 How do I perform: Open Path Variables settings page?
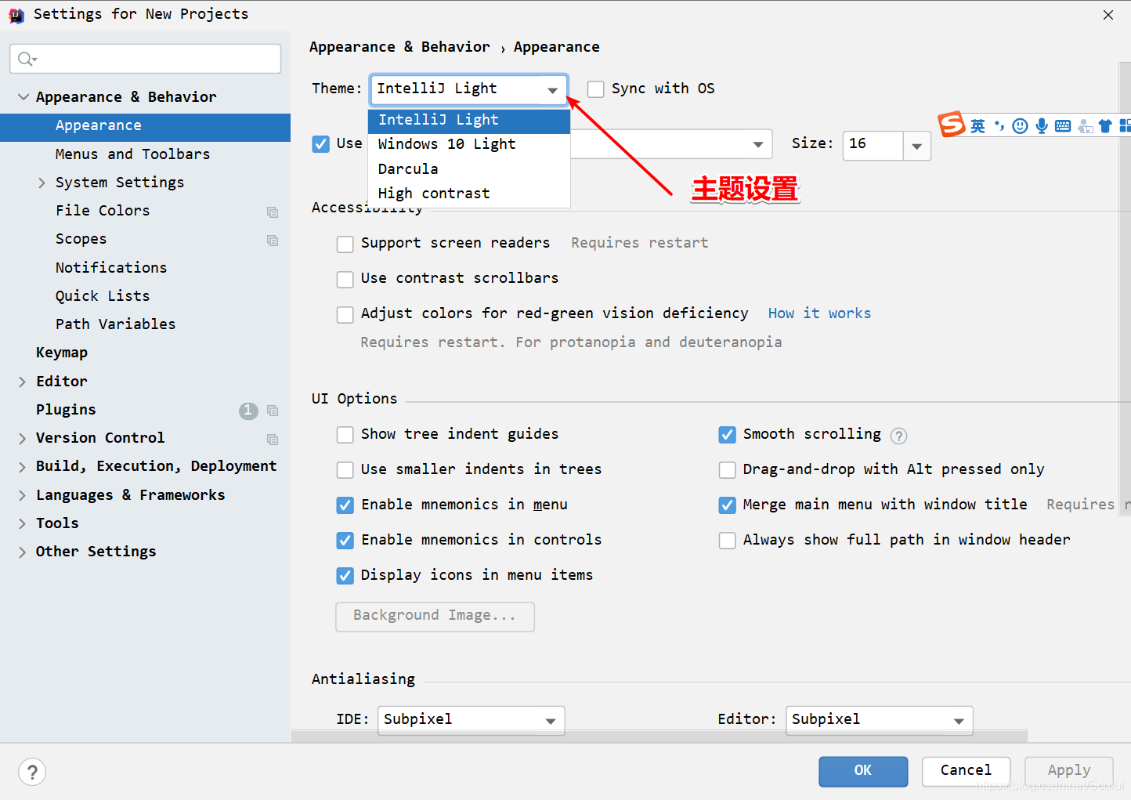(115, 324)
